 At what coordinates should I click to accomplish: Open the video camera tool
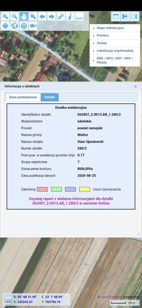33,26
